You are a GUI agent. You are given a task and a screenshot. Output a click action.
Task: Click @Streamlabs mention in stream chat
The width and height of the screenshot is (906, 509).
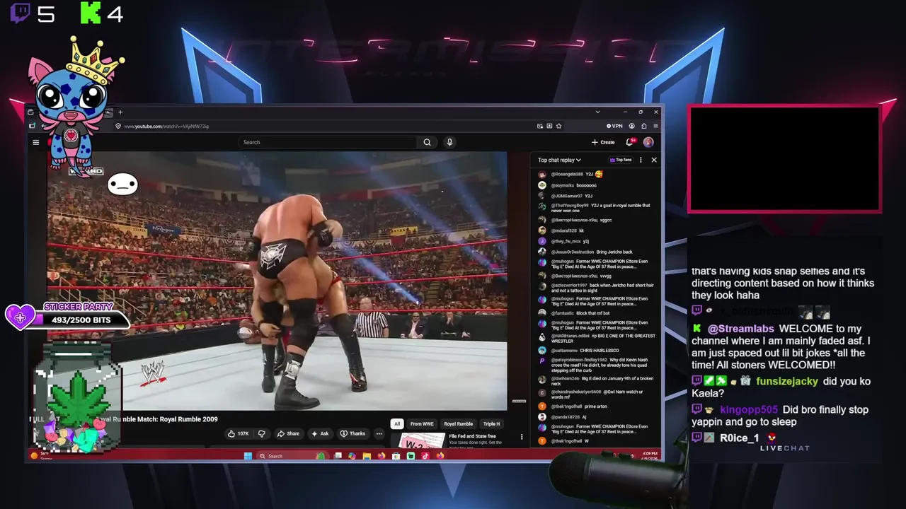click(740, 329)
